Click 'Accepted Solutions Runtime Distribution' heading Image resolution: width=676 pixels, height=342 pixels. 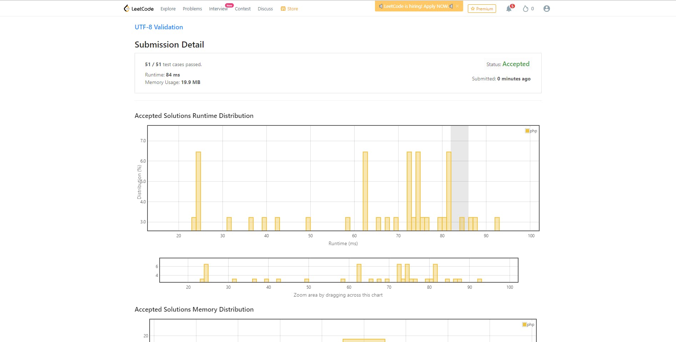coord(194,116)
